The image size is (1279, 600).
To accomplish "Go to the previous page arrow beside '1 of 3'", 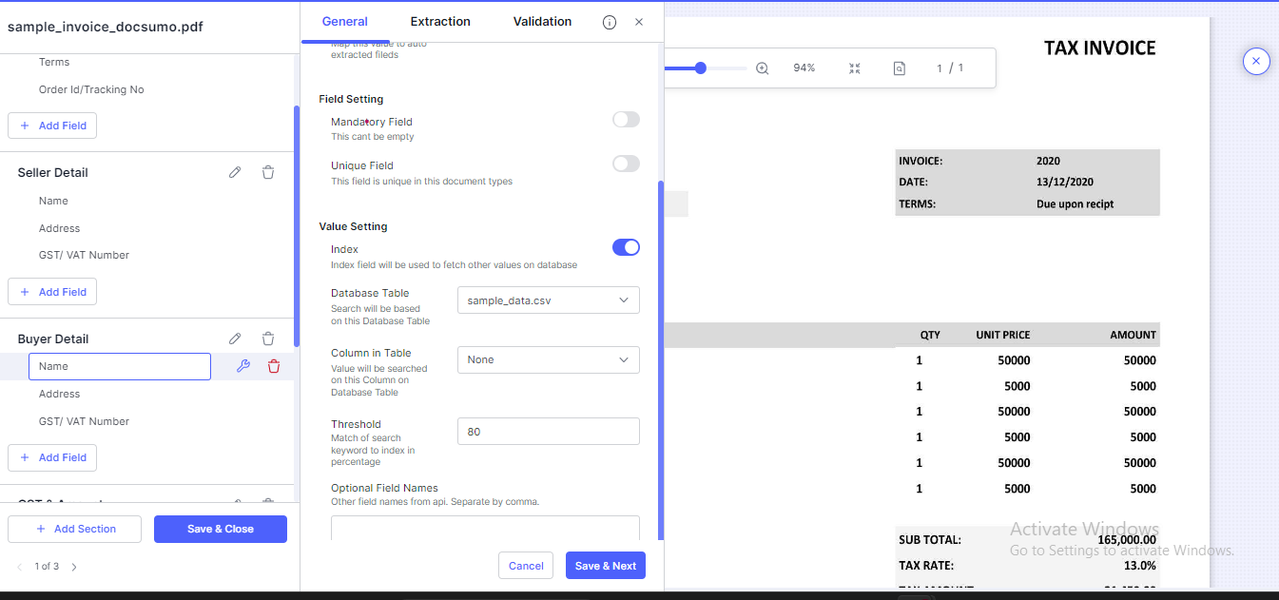I will pyautogui.click(x=20, y=567).
